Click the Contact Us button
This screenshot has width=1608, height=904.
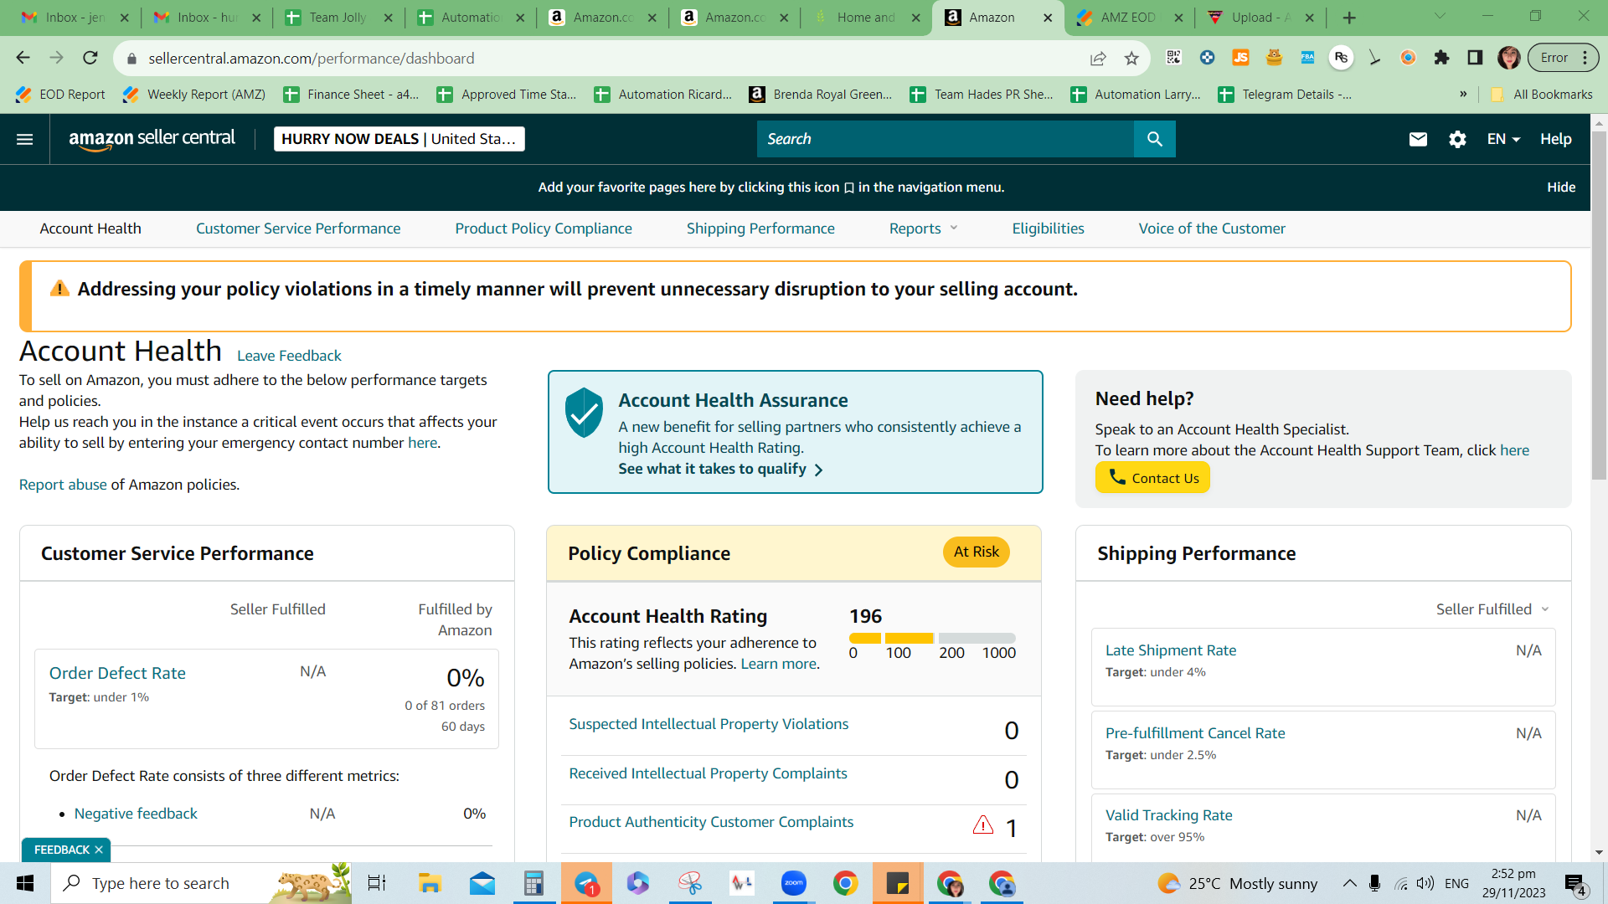pos(1152,478)
